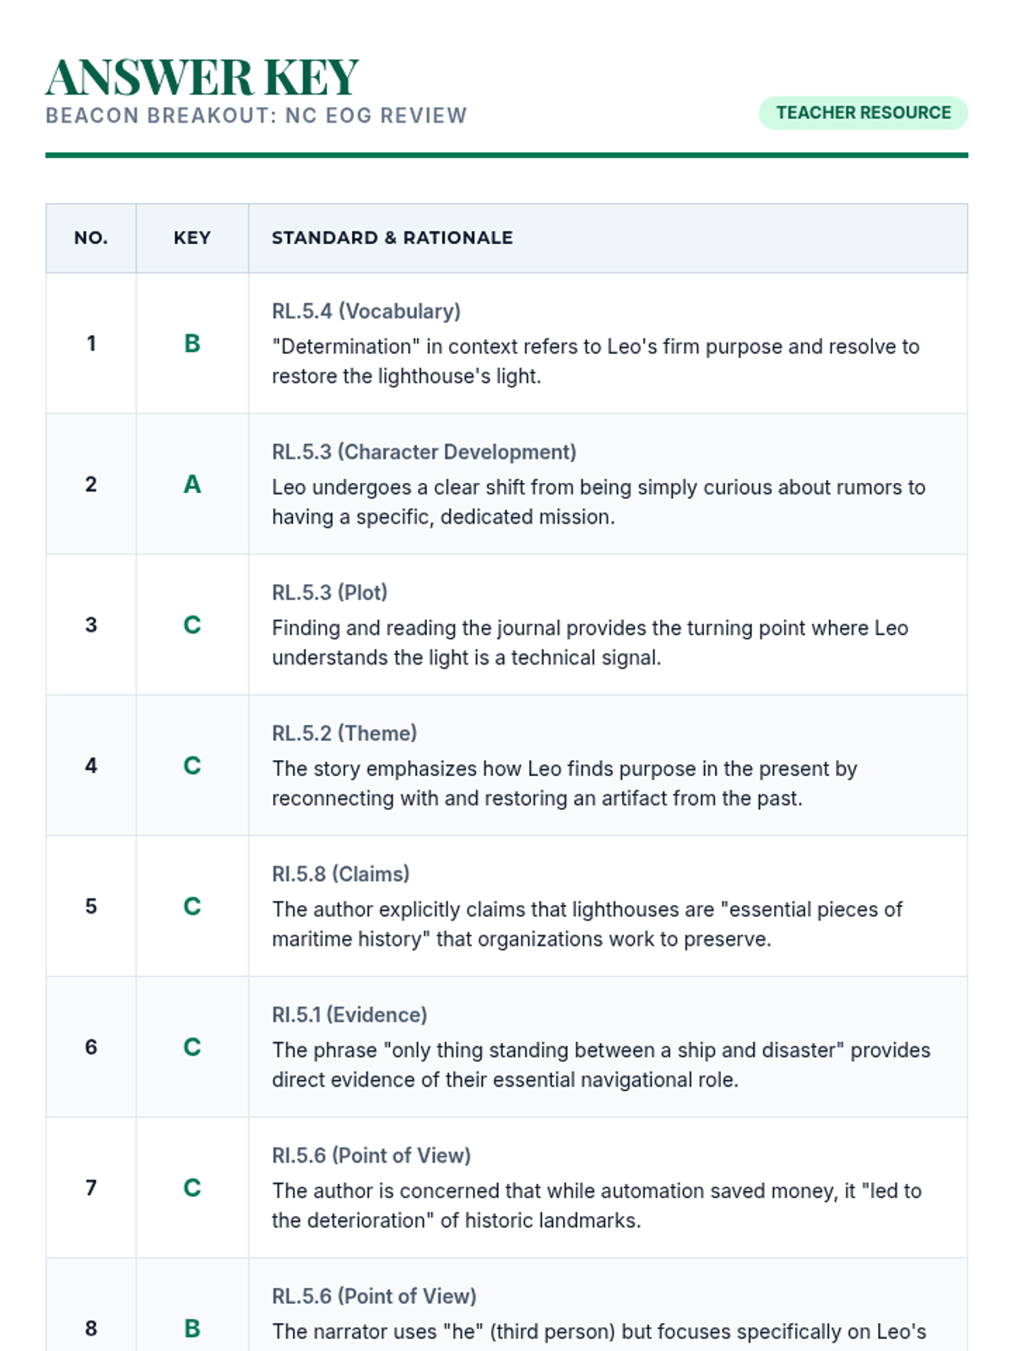The image size is (1013, 1351).
Task: Click the RL.5.2 (Theme) standard label
Action: click(x=344, y=734)
